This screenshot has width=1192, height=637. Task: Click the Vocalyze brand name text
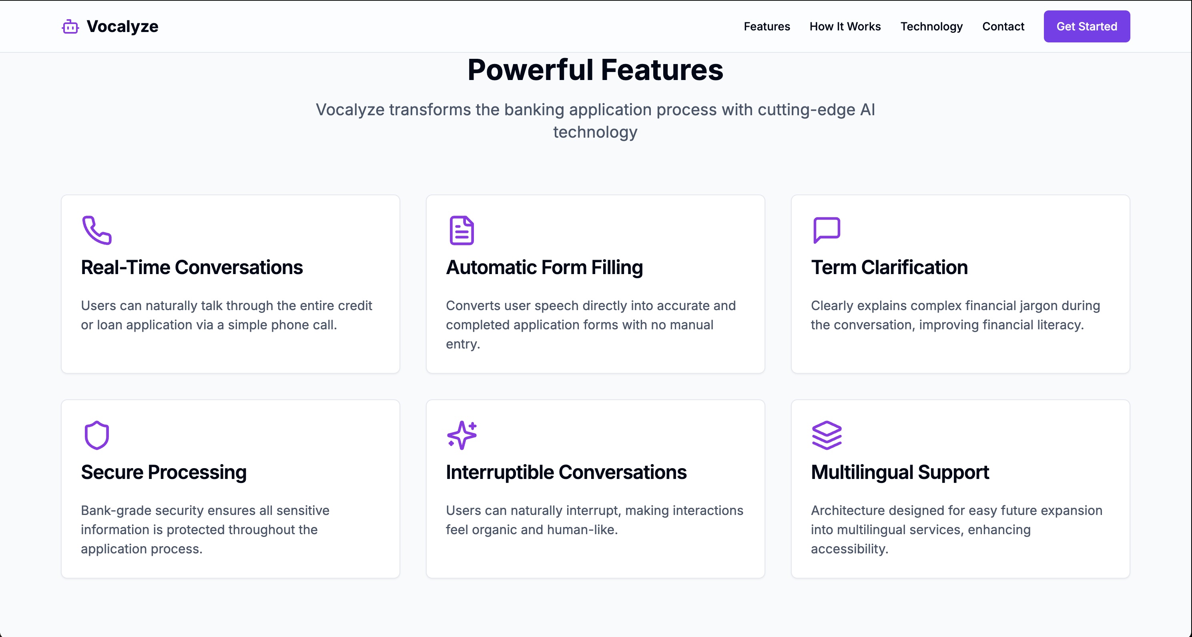coord(122,26)
